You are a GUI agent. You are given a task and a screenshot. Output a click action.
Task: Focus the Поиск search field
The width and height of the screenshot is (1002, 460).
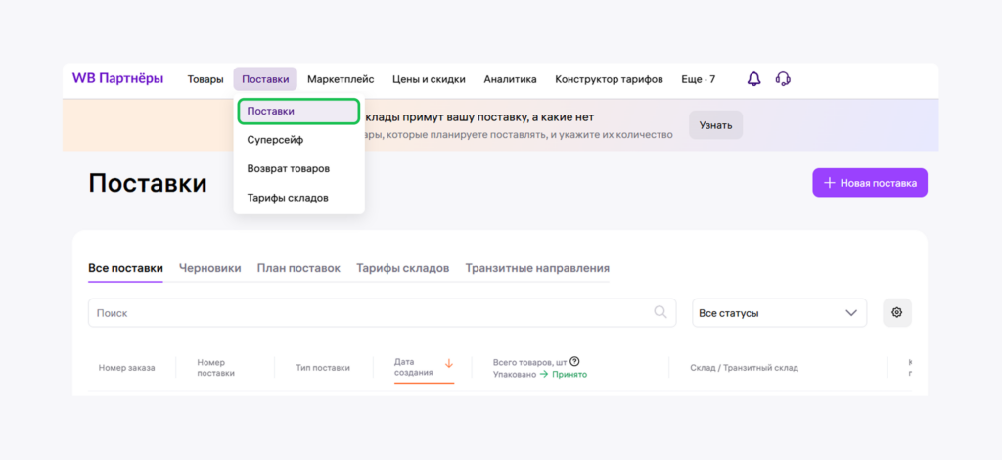click(x=383, y=313)
